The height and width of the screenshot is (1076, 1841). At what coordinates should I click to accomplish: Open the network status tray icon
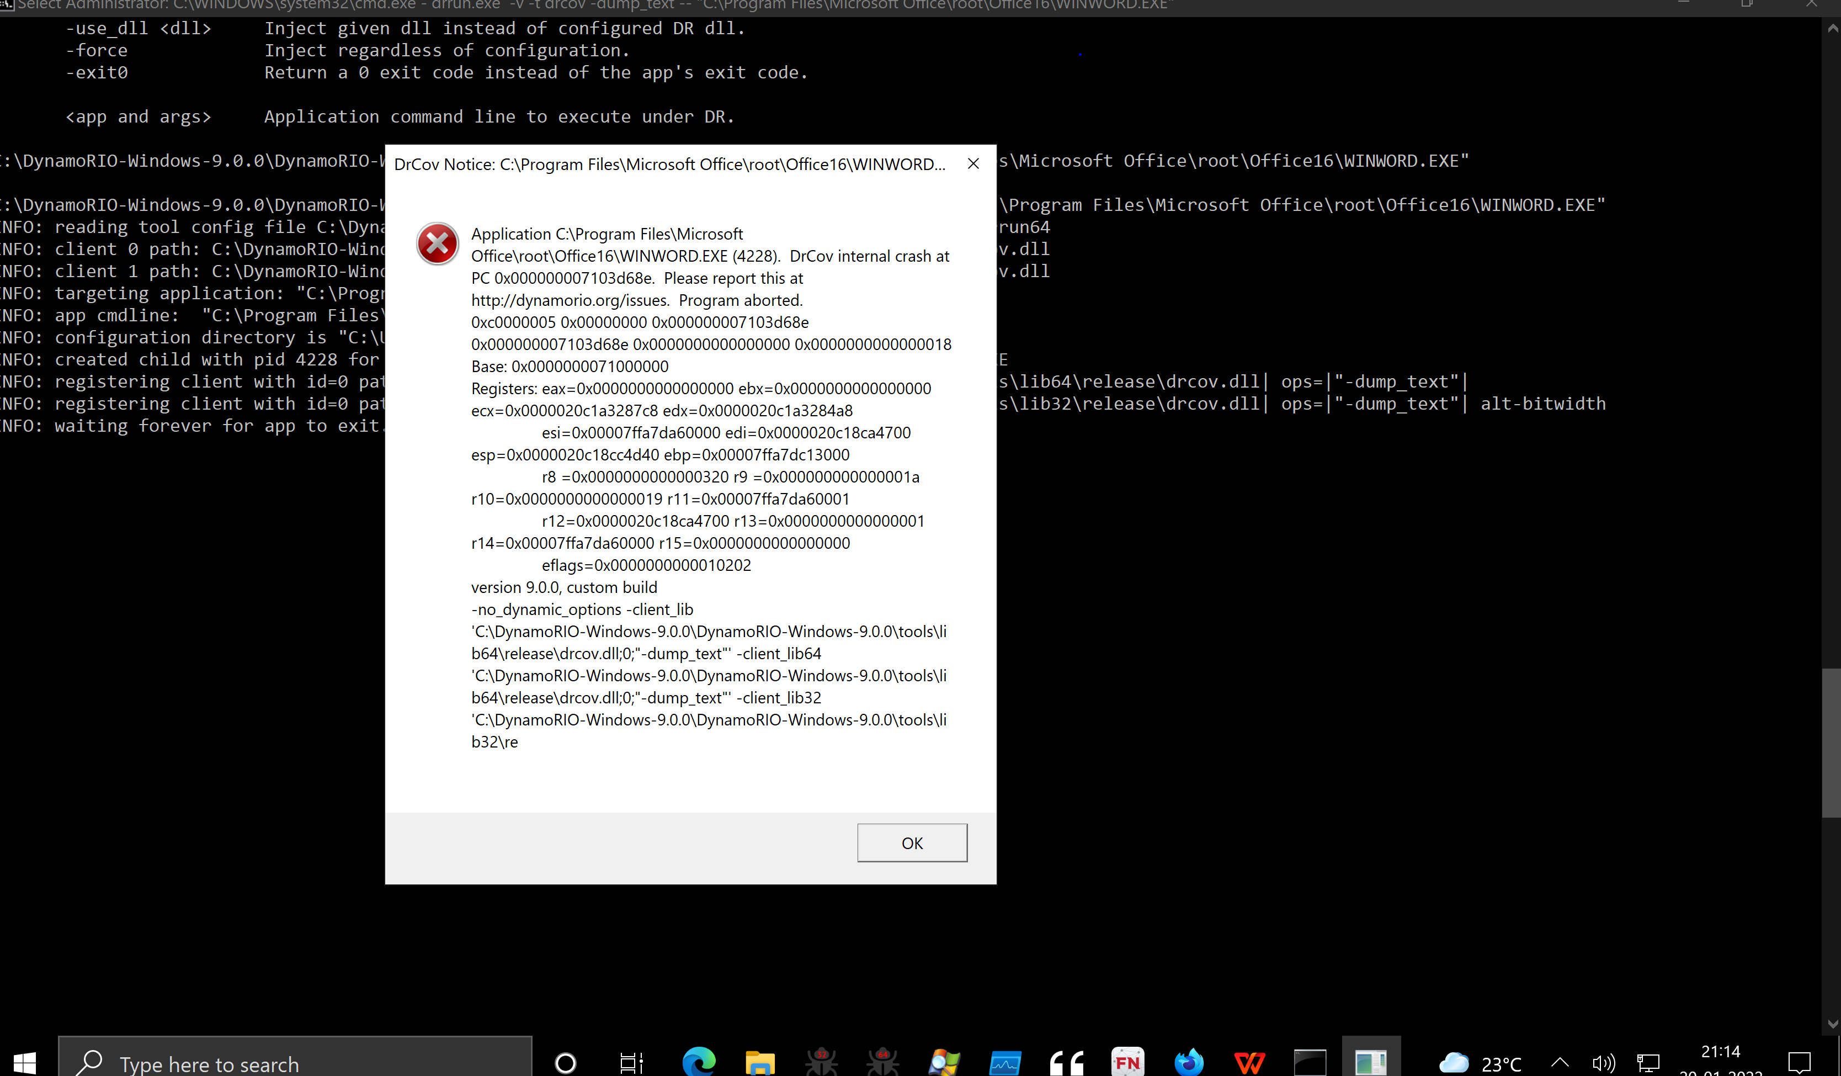tap(1648, 1063)
